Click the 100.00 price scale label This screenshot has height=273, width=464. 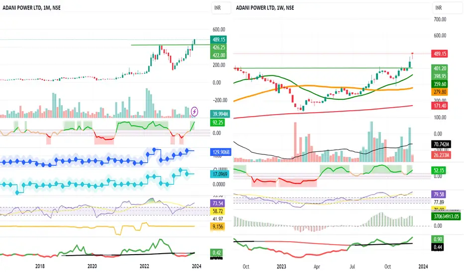440,118
